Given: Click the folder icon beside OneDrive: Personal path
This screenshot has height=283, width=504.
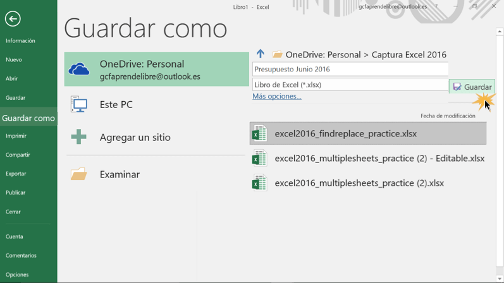Looking at the screenshot, I should pos(277,54).
